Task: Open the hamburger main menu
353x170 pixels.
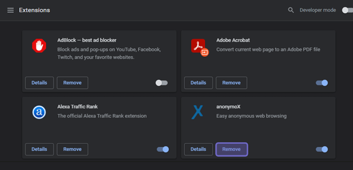Action: point(10,10)
